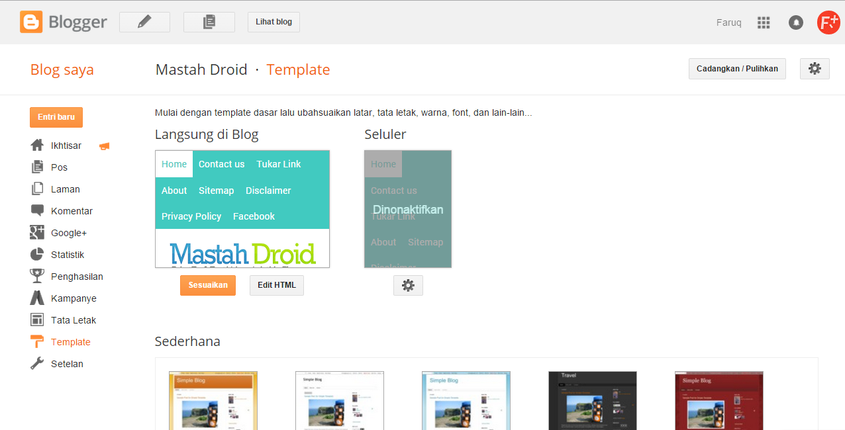Viewport: 845px width, 430px height.
Task: Click the Penghasilan trophy icon
Action: pyautogui.click(x=37, y=277)
